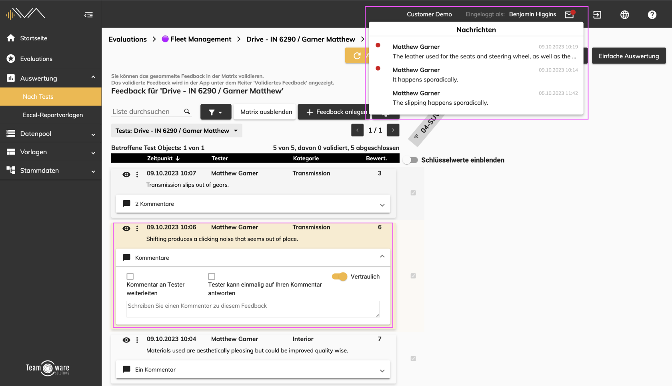Click the Bewert. column header
This screenshot has width=672, height=386.
coord(376,158)
